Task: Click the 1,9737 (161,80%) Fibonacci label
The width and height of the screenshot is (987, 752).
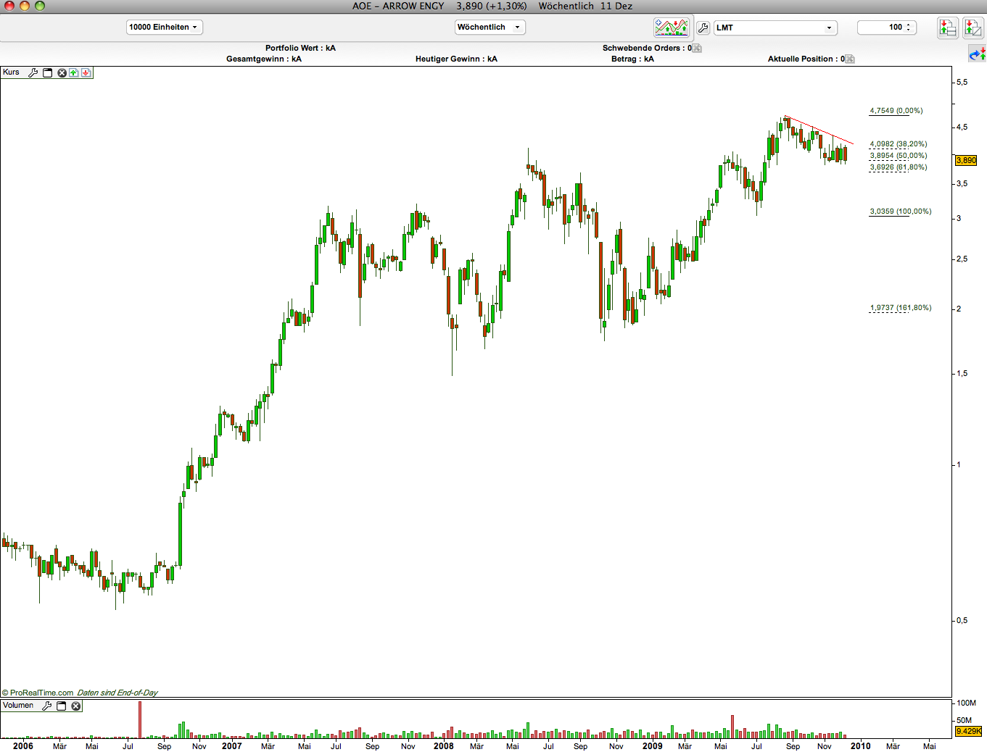Action: click(901, 308)
